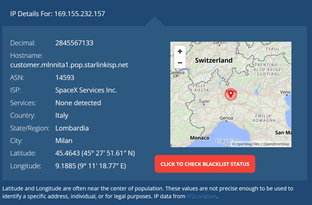
Task: Click the Genoa city label on map
Action: [x=226, y=118]
